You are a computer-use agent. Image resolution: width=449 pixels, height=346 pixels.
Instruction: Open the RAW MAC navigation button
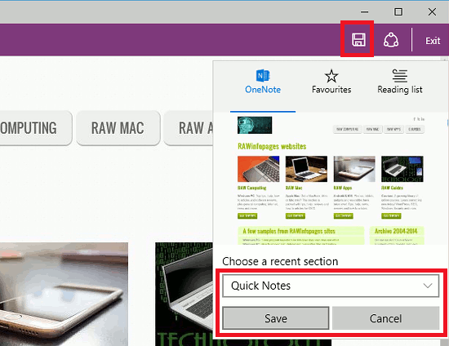click(118, 128)
